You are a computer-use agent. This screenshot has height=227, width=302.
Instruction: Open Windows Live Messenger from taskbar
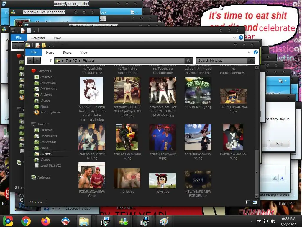click(x=124, y=221)
